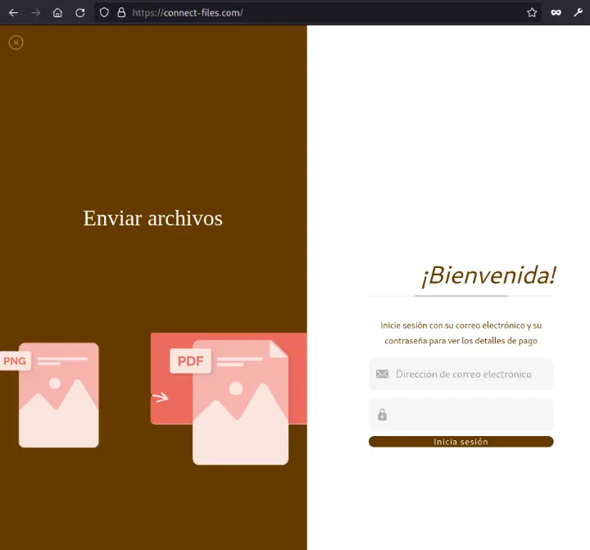Click the envelope icon in email field
This screenshot has height=550, width=590.
pyautogui.click(x=382, y=374)
